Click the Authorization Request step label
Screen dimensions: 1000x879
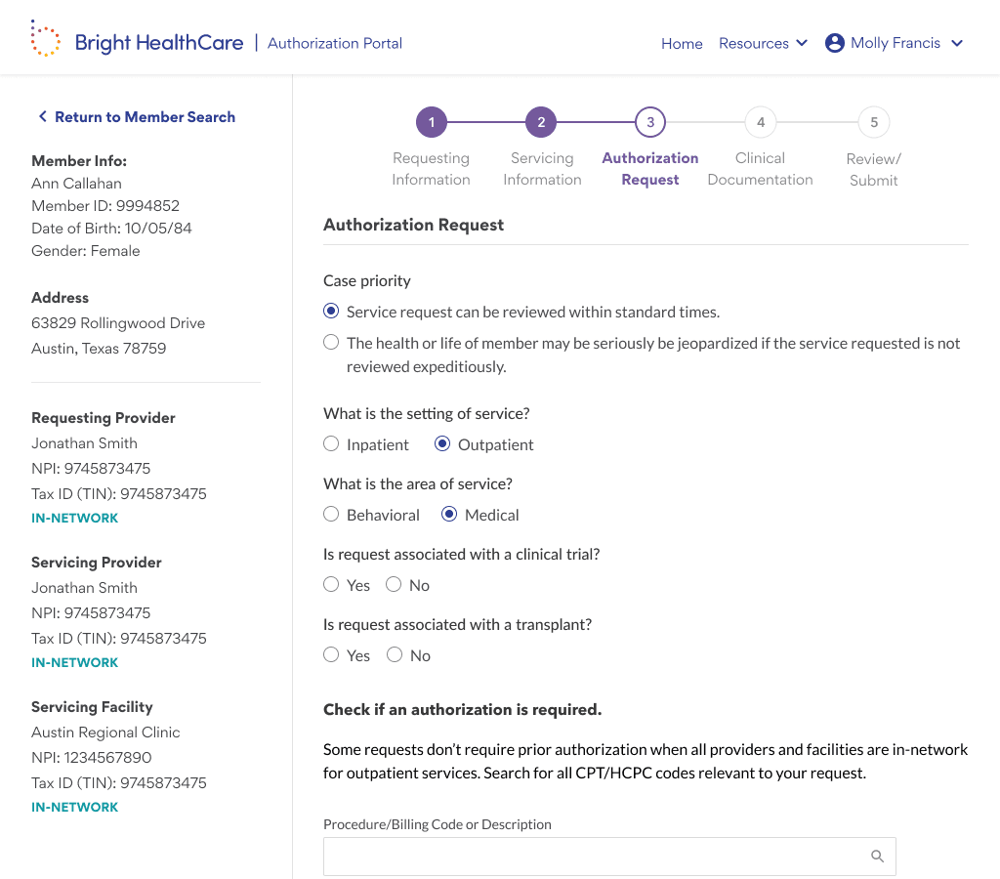point(650,168)
